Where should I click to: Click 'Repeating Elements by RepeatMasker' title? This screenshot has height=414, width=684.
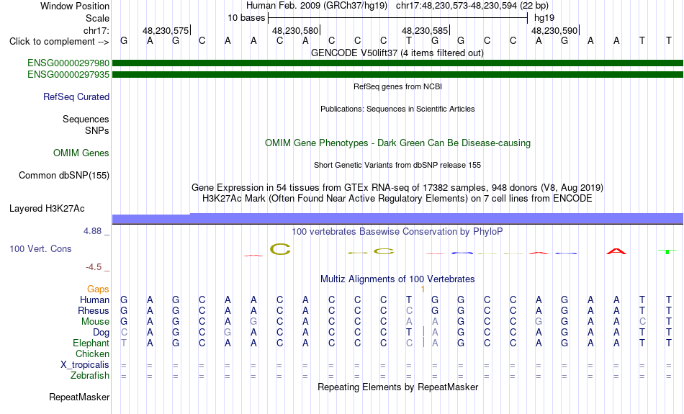(x=397, y=387)
